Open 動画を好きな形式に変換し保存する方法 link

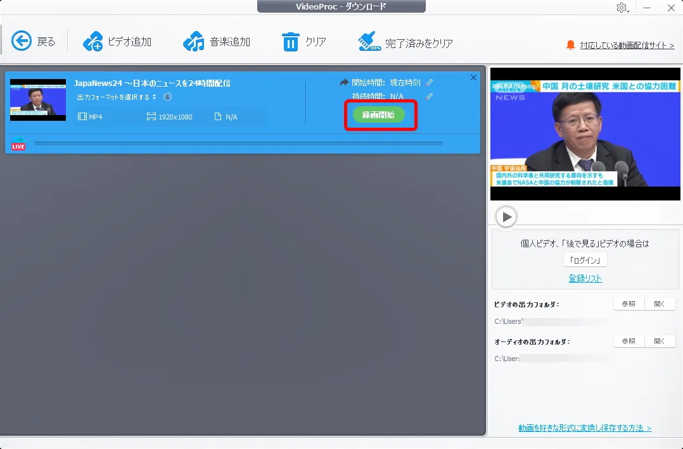[585, 428]
